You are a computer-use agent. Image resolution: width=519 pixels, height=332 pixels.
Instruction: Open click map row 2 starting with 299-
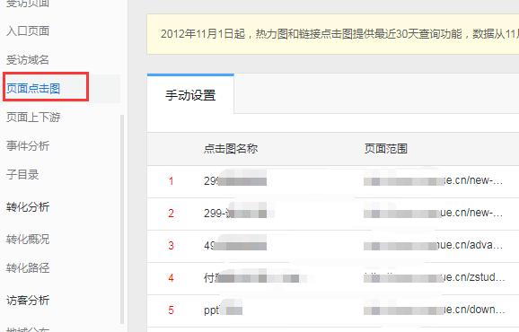click(239, 214)
